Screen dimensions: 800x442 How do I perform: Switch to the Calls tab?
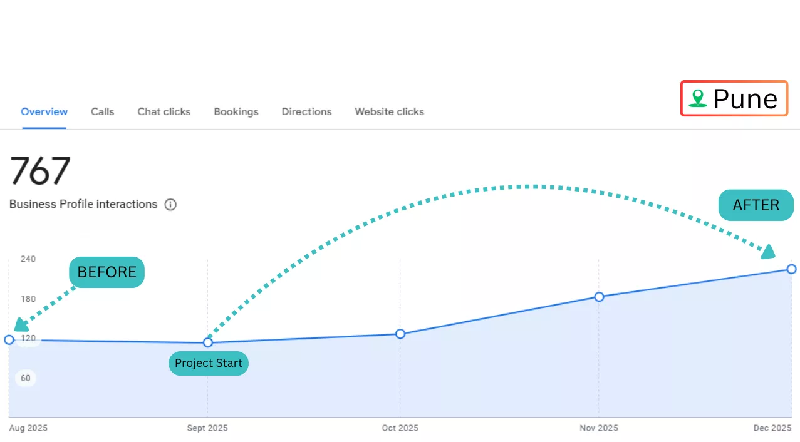tap(102, 112)
